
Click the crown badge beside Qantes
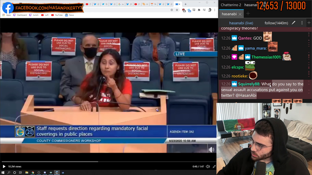[x=234, y=38]
